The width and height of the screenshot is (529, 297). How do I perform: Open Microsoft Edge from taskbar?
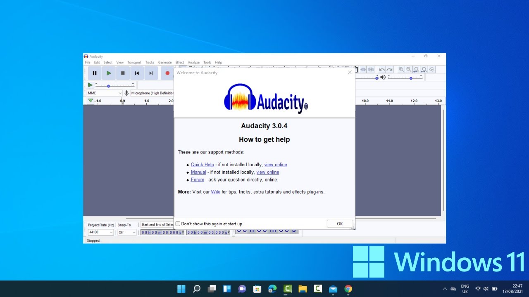click(x=272, y=289)
